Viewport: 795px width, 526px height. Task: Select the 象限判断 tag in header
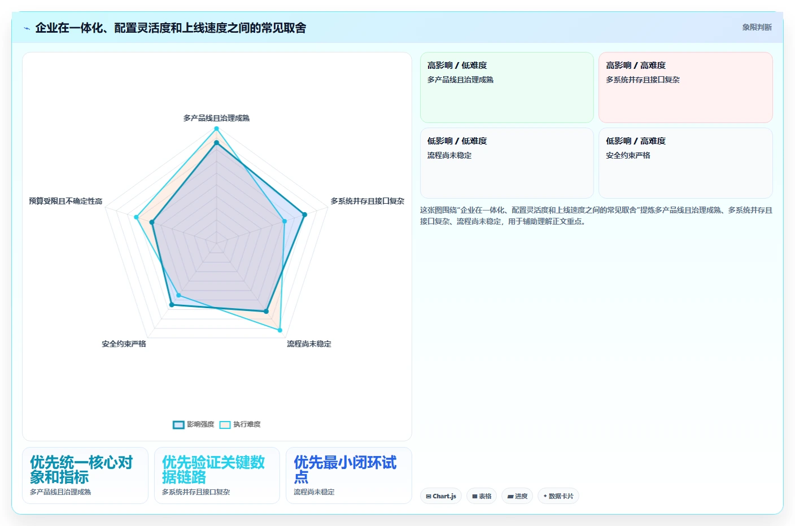pos(757,27)
